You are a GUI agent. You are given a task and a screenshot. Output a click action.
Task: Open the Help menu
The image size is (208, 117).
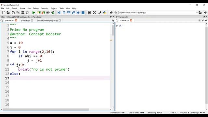74,8
